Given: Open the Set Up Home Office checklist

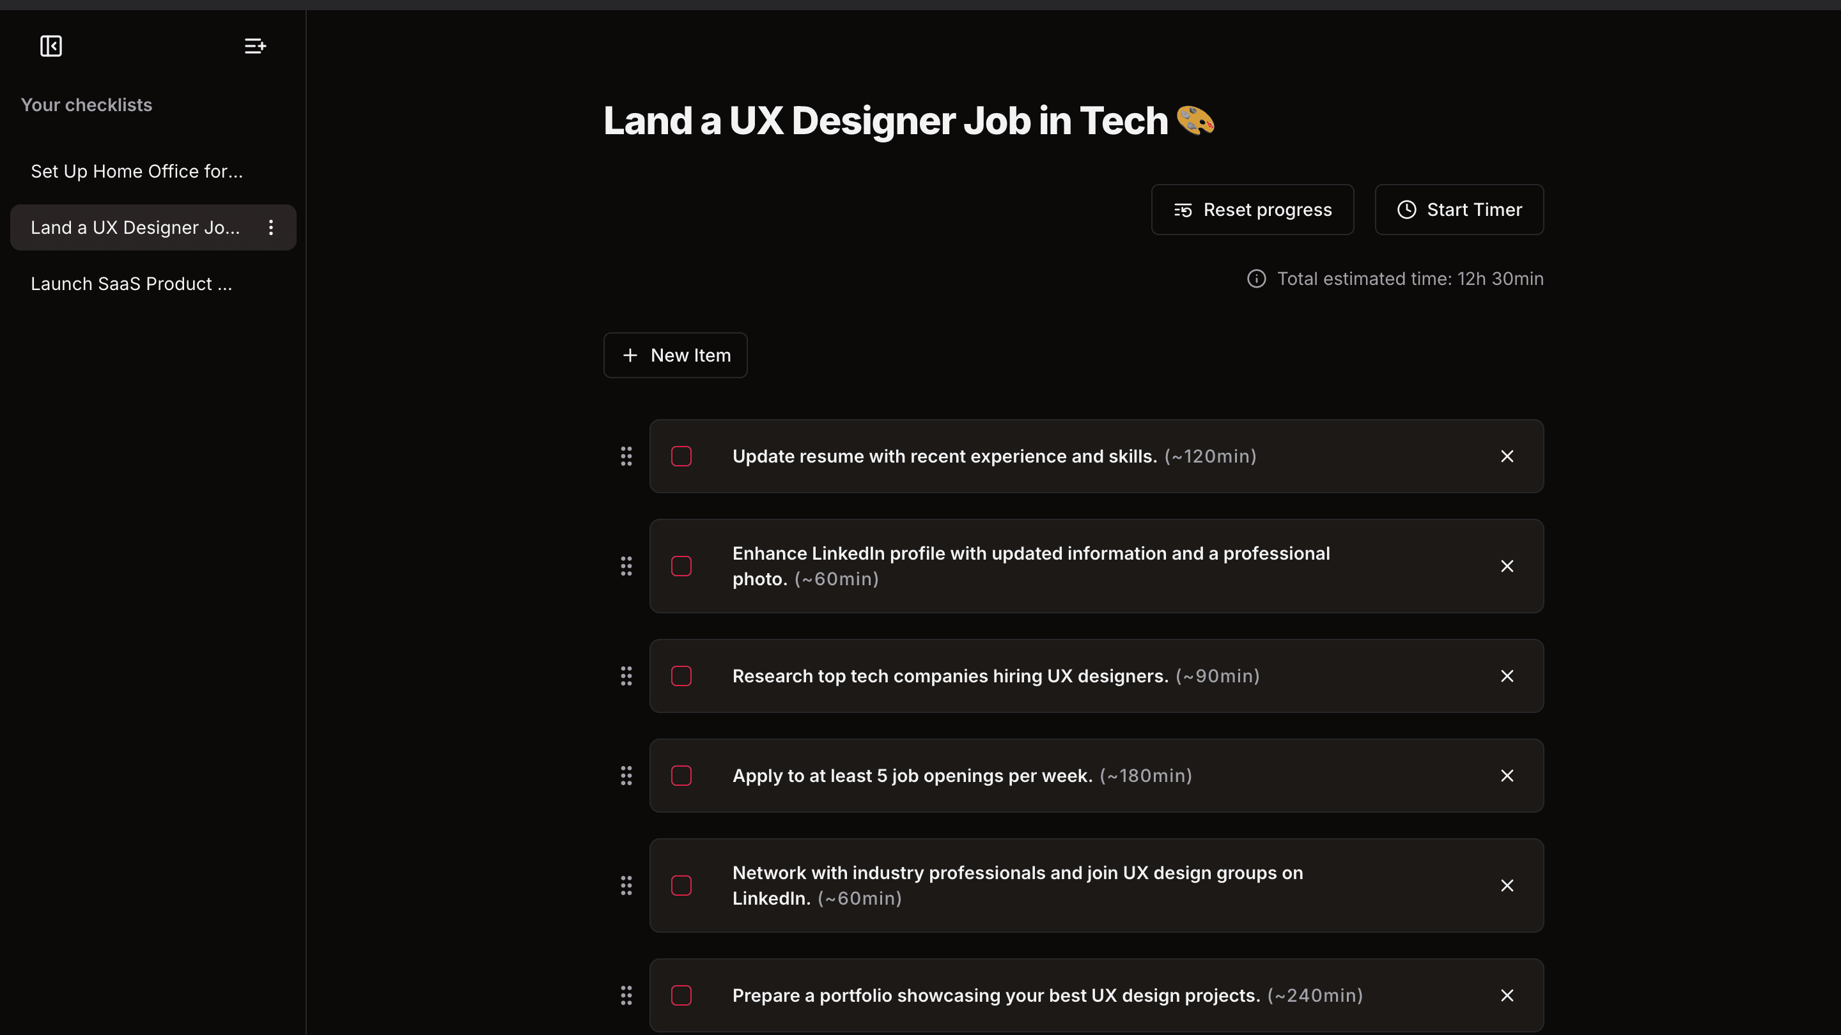Looking at the screenshot, I should click(x=137, y=171).
